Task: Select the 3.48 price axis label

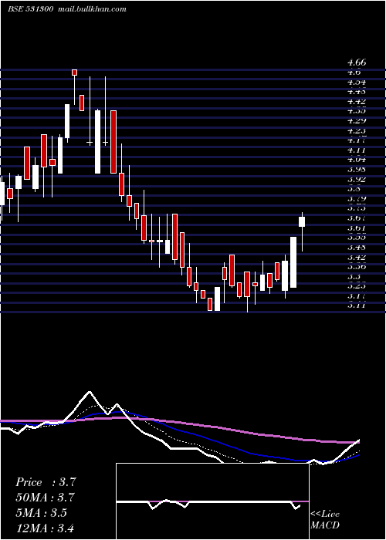Action: coord(357,248)
